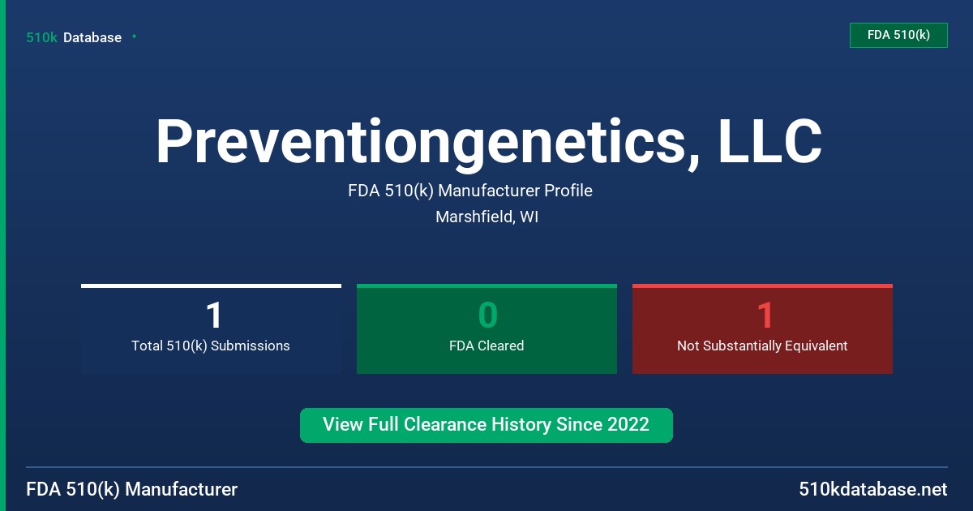Viewport: 973px width, 511px height.
Task: Click the Marshfield, WI location text
Action: point(486,217)
